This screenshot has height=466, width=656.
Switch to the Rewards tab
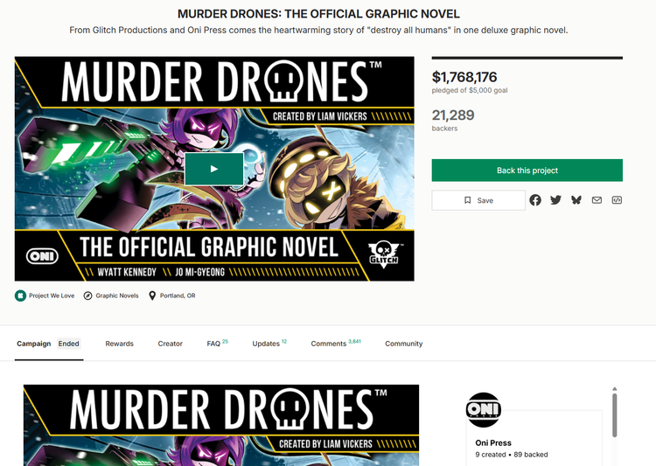[x=119, y=344]
